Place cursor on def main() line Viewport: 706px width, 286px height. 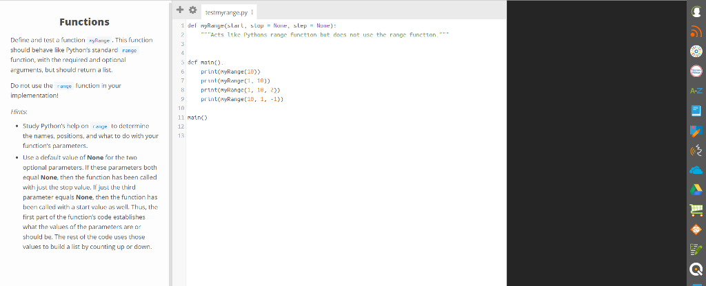point(205,63)
